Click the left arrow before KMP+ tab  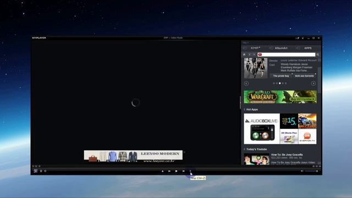click(x=244, y=48)
